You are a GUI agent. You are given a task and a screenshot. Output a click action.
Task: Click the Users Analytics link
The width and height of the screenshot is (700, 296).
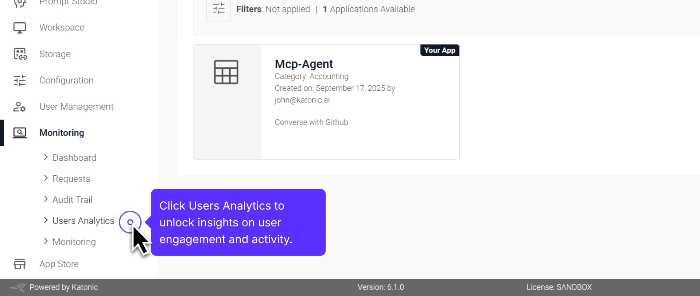[x=83, y=220]
